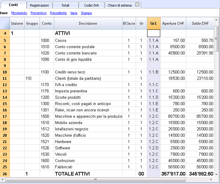Click the Veicoli description cell
220x184 pixels.
pyautogui.click(x=88, y=154)
